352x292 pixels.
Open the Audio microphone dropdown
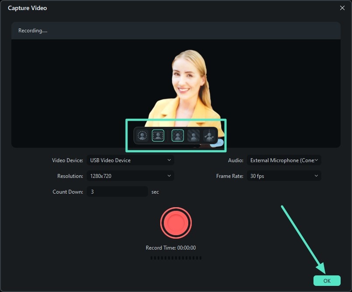point(284,160)
